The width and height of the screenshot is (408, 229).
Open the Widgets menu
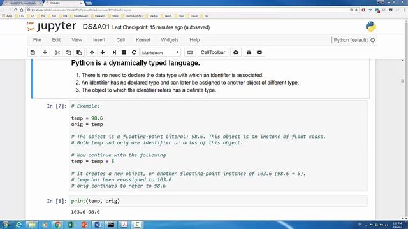point(170,40)
